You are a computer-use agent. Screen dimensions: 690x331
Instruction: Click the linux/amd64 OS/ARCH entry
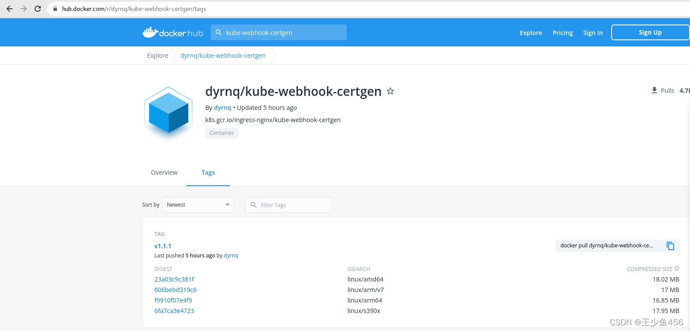365,279
